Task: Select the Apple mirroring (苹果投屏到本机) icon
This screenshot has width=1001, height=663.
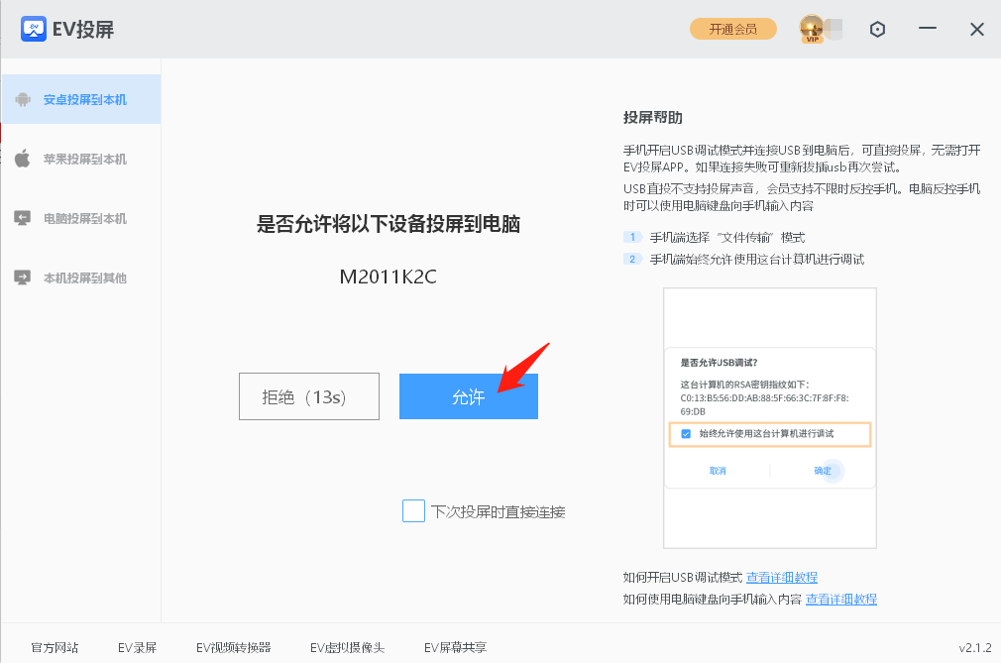Action: pos(22,159)
